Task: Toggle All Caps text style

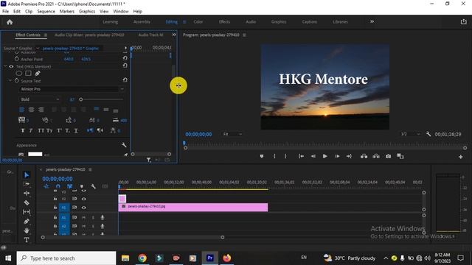Action: click(x=41, y=130)
